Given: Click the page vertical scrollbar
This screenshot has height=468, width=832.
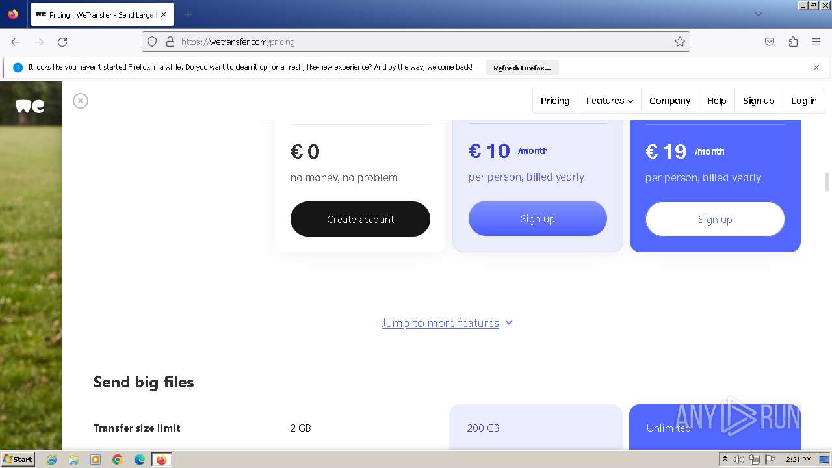Looking at the screenshot, I should click(827, 183).
